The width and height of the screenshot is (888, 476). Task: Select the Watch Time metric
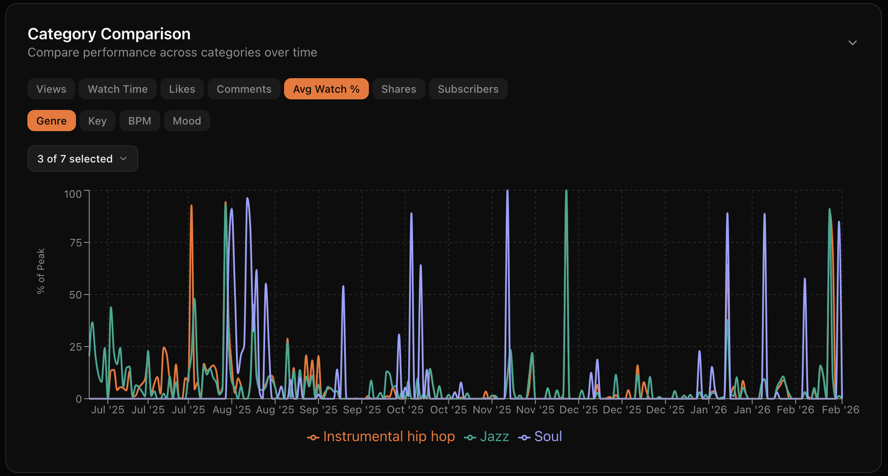(118, 89)
